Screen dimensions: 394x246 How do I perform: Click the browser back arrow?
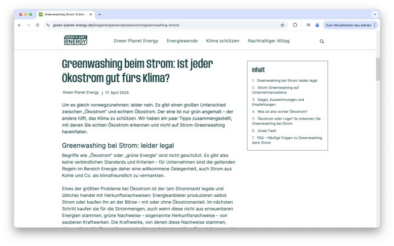(20, 25)
